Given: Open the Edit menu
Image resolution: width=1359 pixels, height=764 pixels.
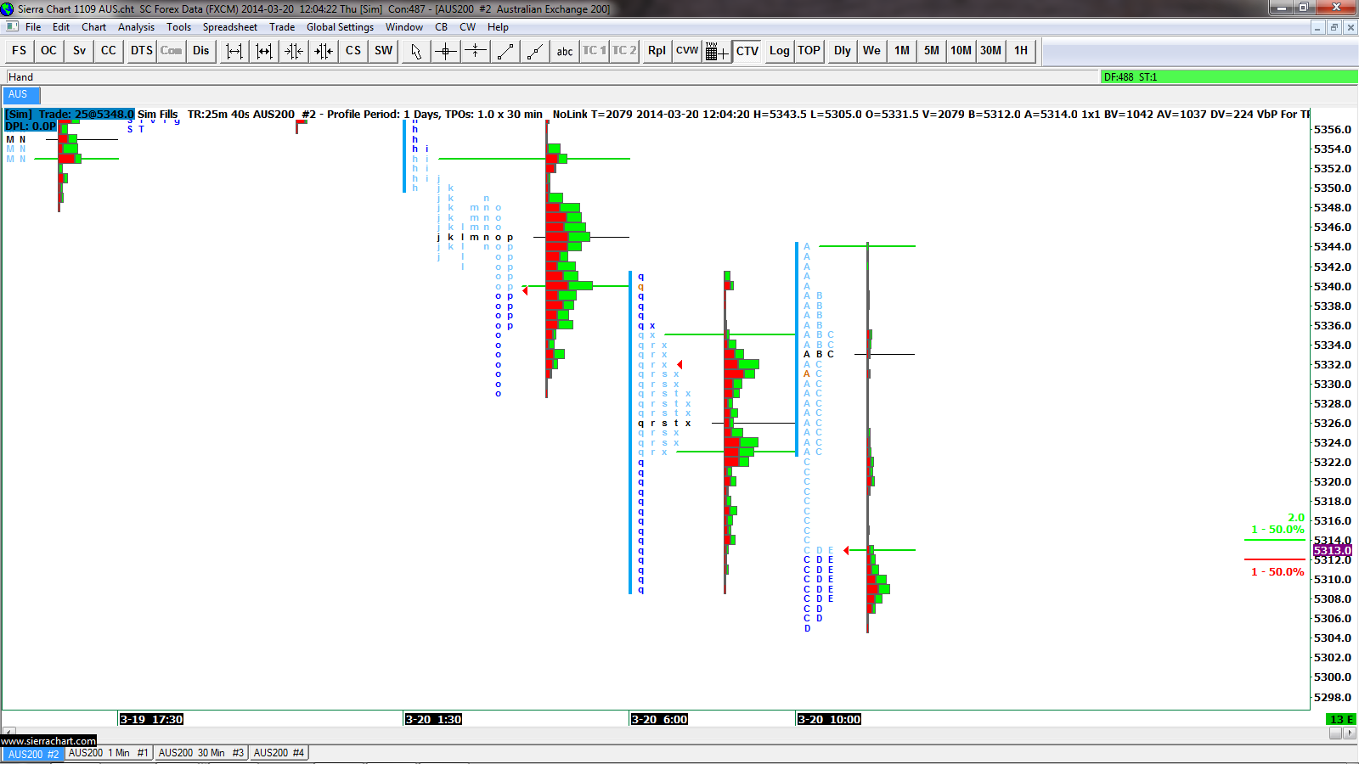Looking at the screenshot, I should pos(61,27).
